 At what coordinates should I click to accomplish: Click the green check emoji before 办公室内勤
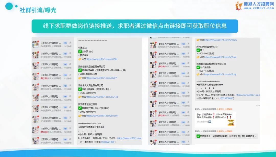click(198, 67)
